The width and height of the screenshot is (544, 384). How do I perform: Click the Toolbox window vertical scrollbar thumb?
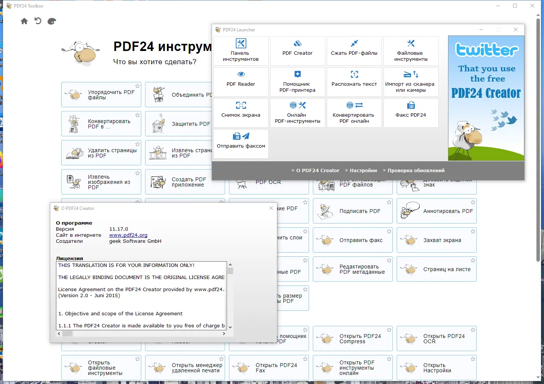tap(538, 140)
